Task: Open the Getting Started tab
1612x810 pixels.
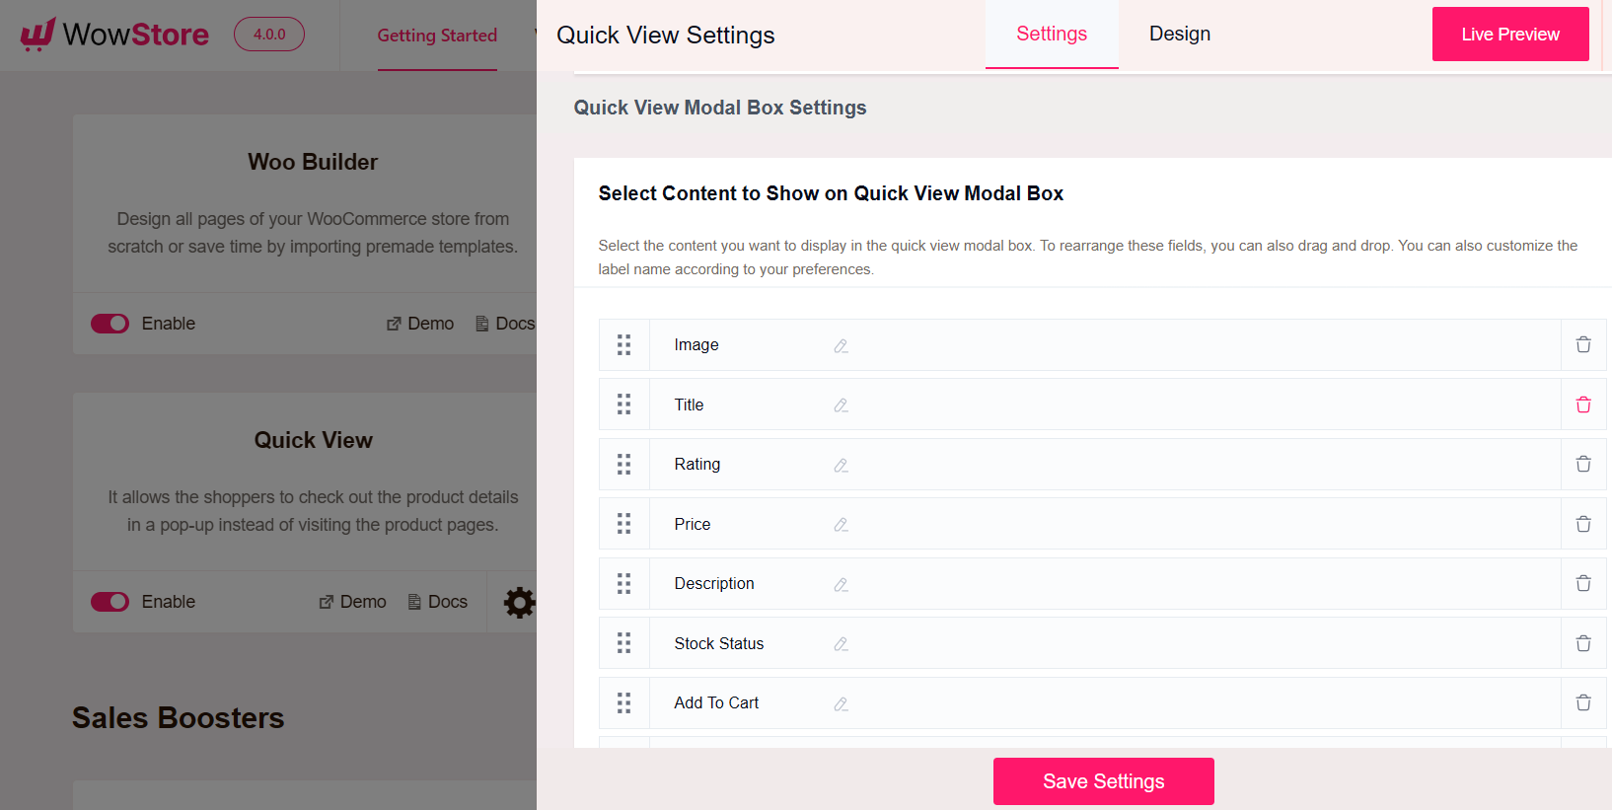Action: pos(437,36)
